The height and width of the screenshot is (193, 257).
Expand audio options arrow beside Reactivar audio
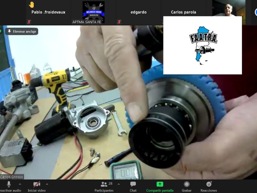[x=20, y=184]
